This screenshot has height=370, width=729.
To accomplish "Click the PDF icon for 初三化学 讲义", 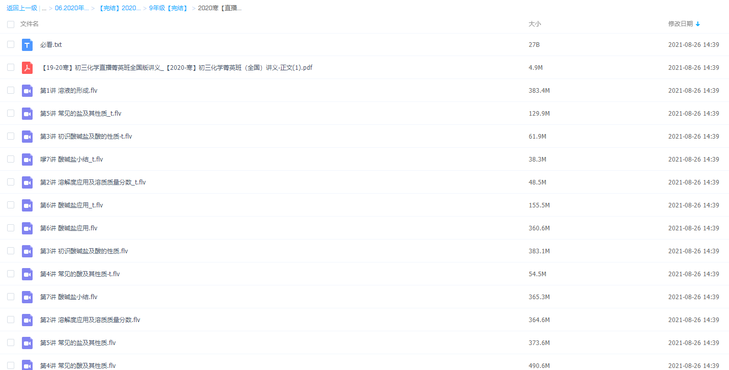I will (x=27, y=68).
